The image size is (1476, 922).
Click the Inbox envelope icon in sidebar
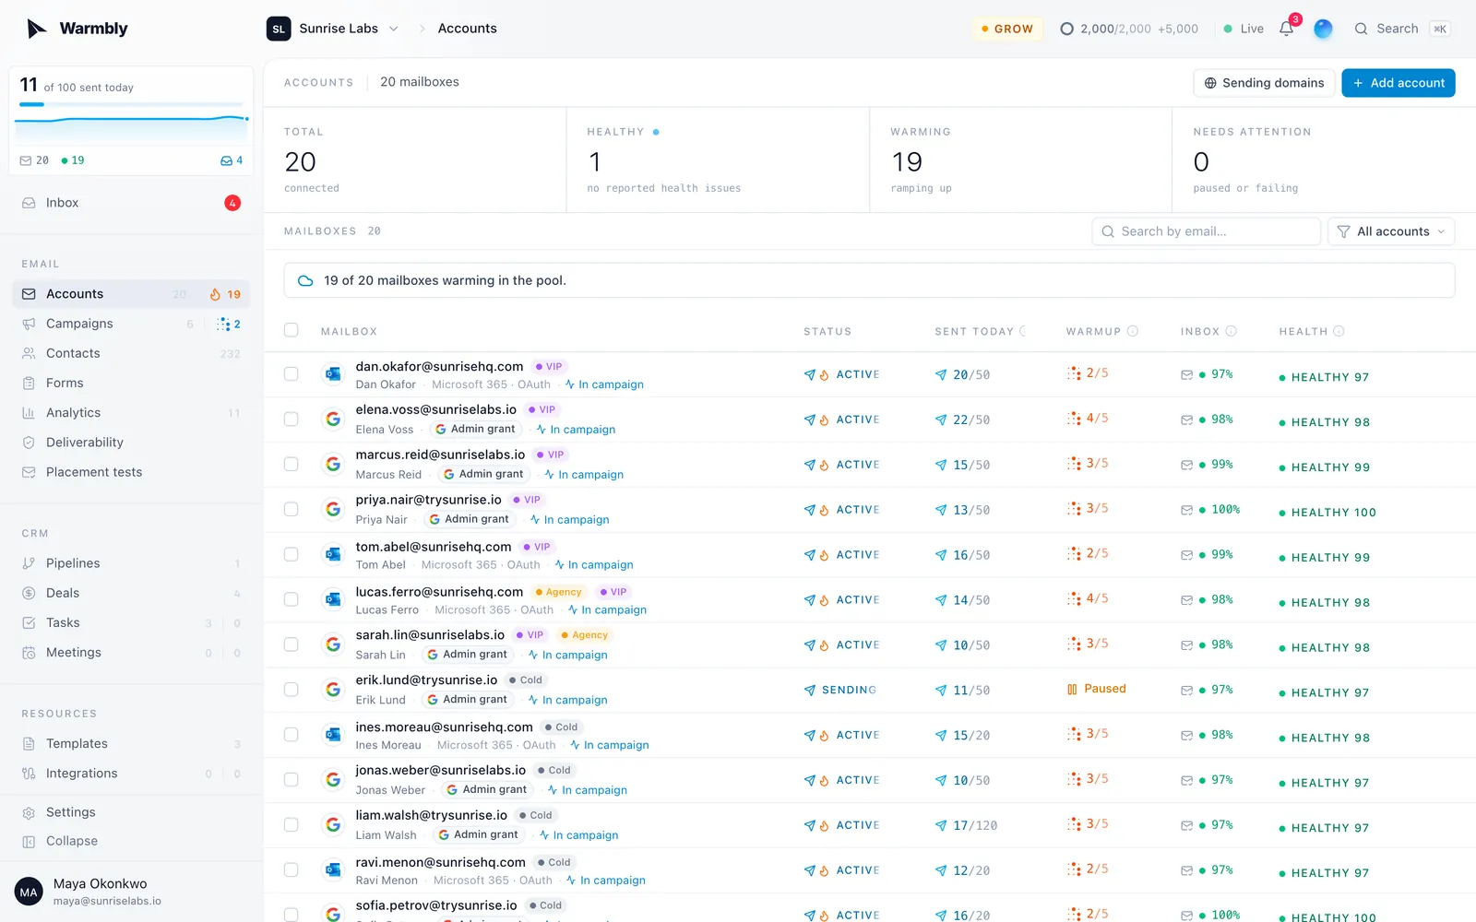(29, 203)
